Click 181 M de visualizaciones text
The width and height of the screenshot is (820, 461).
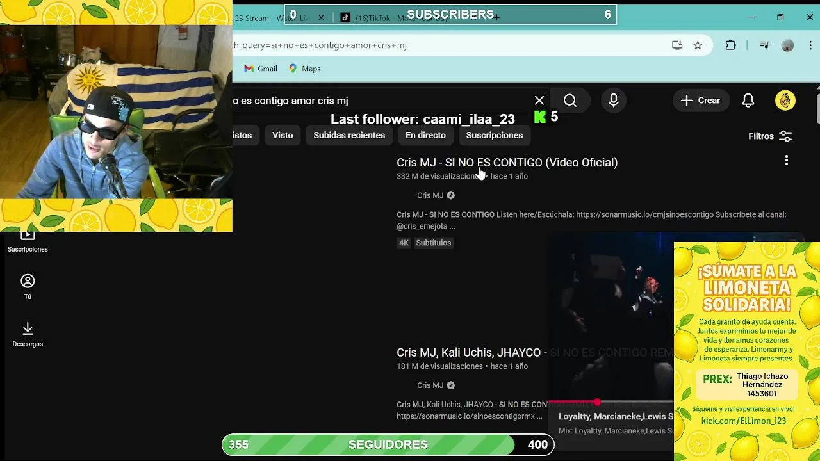[439, 366]
